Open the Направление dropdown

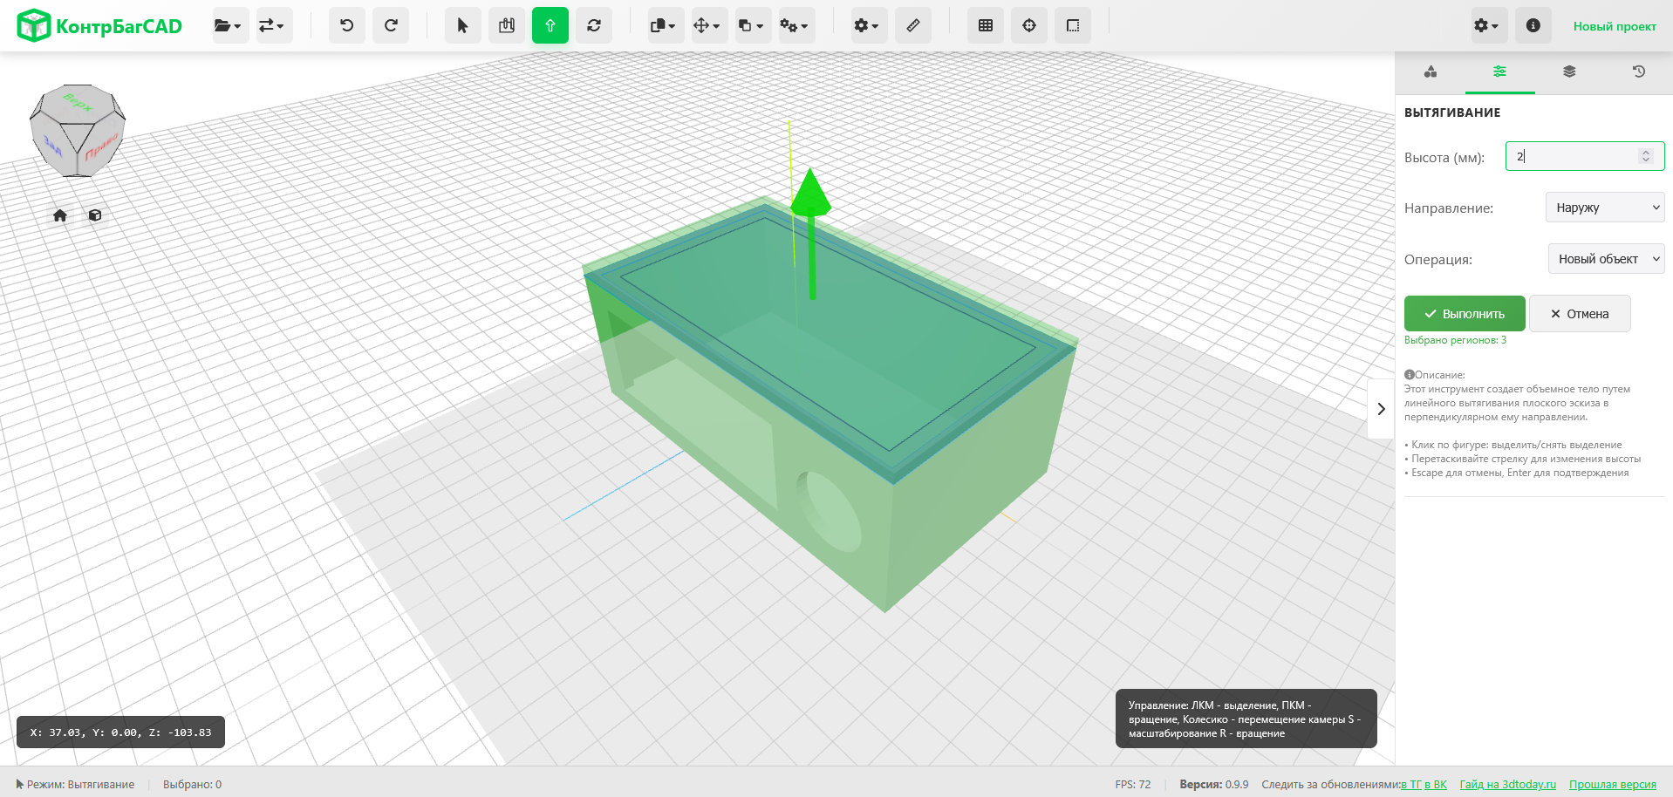tap(1605, 208)
